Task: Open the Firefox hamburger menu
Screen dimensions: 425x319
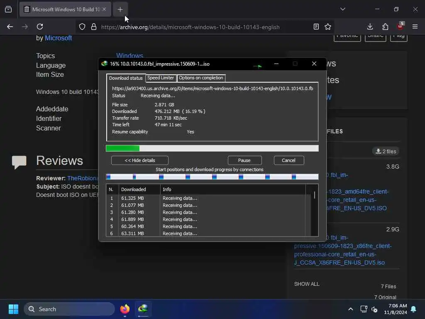Action: (415, 27)
